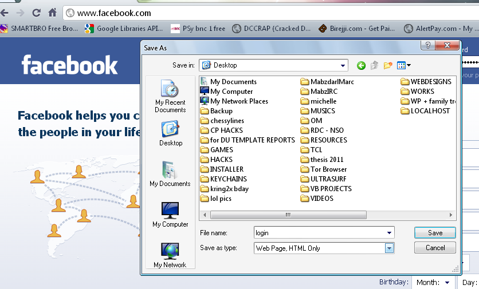
Task: Open SMARTBRO Free Bro... bookmark
Action: [39, 29]
